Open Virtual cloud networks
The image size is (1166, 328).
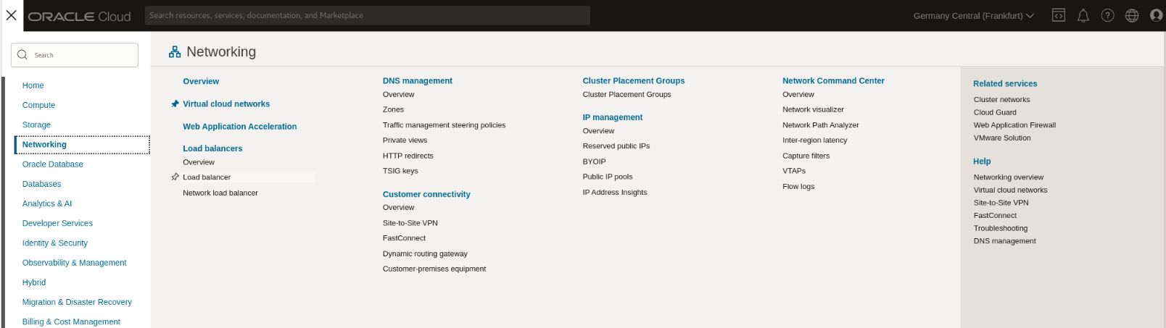click(226, 104)
